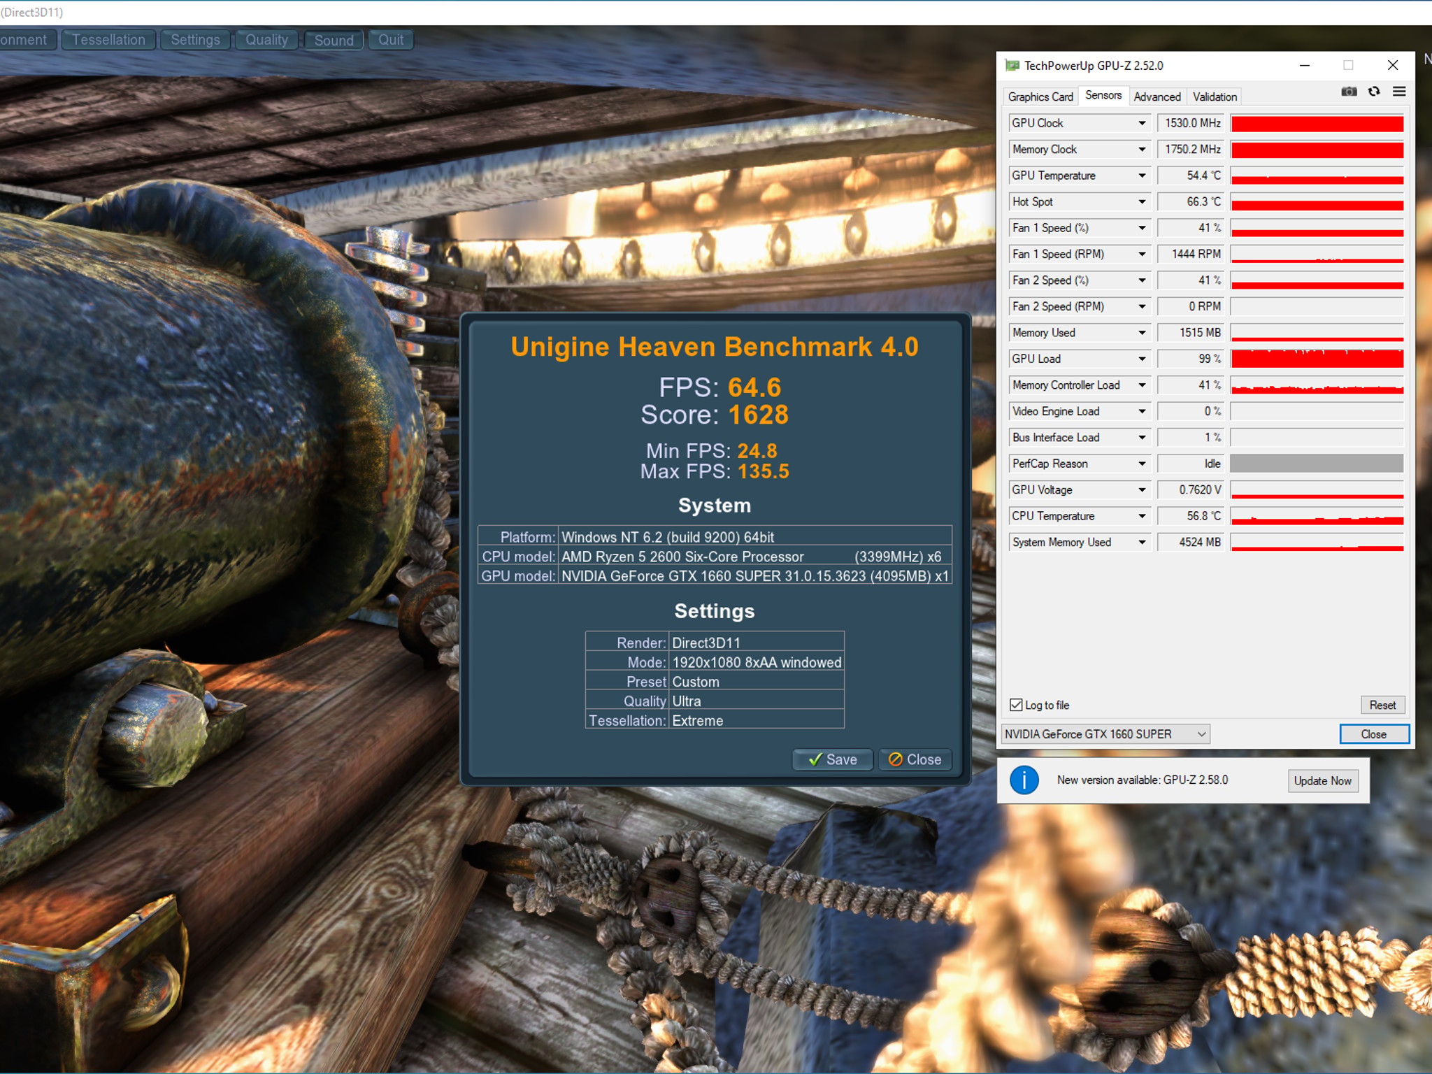The height and width of the screenshot is (1074, 1432).
Task: Expand the GPU Clock sensor dropdown
Action: 1142,123
